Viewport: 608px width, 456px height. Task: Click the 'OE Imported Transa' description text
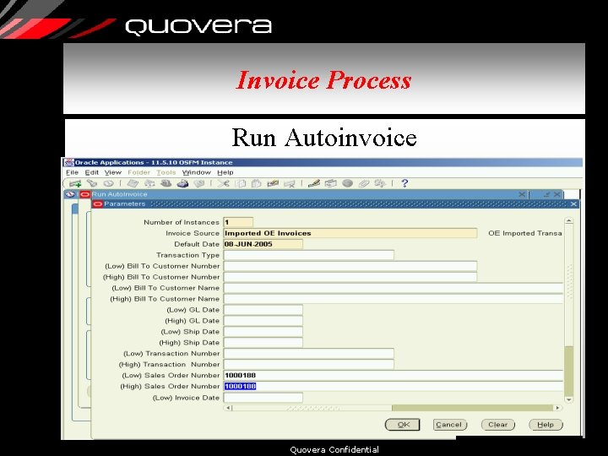coord(525,233)
